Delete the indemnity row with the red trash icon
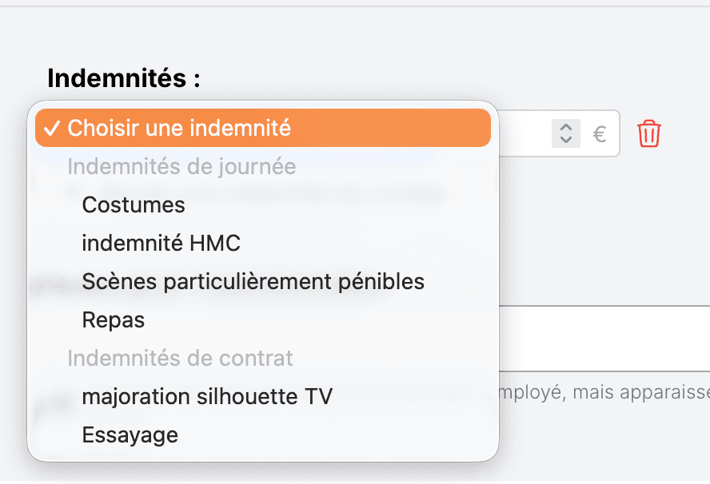The width and height of the screenshot is (710, 484). click(x=649, y=133)
